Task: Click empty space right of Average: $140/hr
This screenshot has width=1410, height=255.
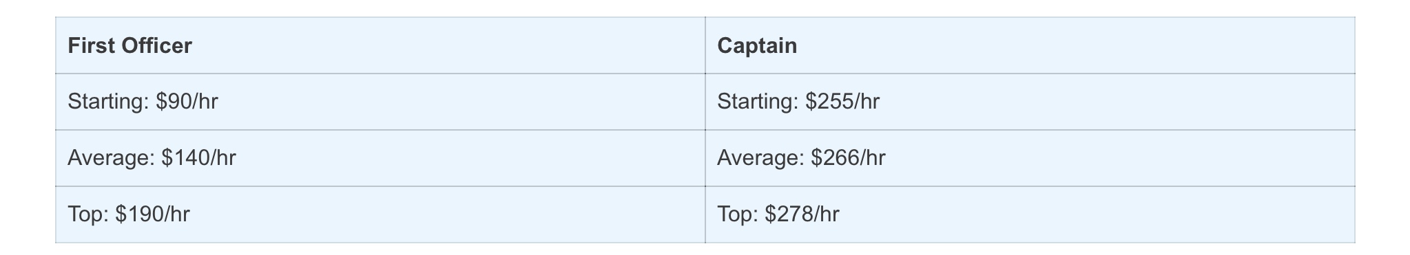Action: (468, 158)
